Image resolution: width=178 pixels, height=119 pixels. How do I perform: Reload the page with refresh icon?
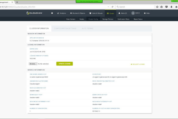[112, 7]
